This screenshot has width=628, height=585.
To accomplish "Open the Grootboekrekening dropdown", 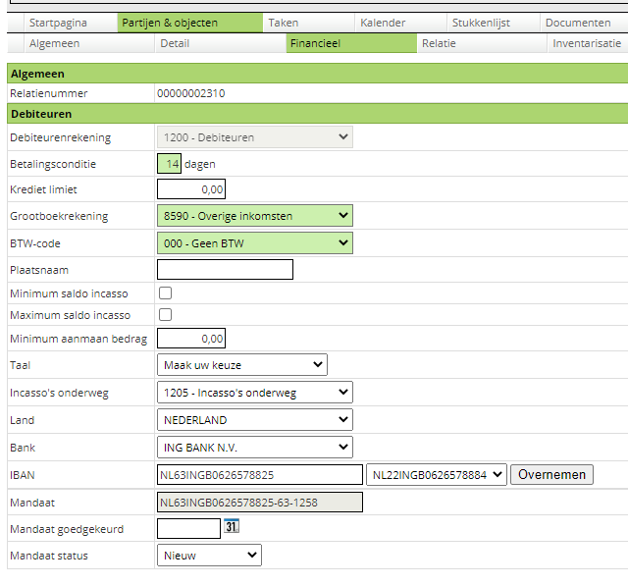I will pyautogui.click(x=254, y=216).
